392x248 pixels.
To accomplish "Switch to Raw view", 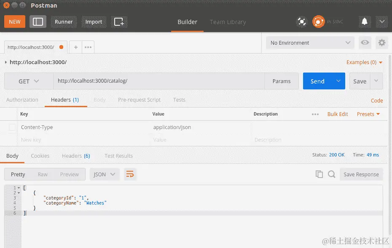I will (43, 174).
